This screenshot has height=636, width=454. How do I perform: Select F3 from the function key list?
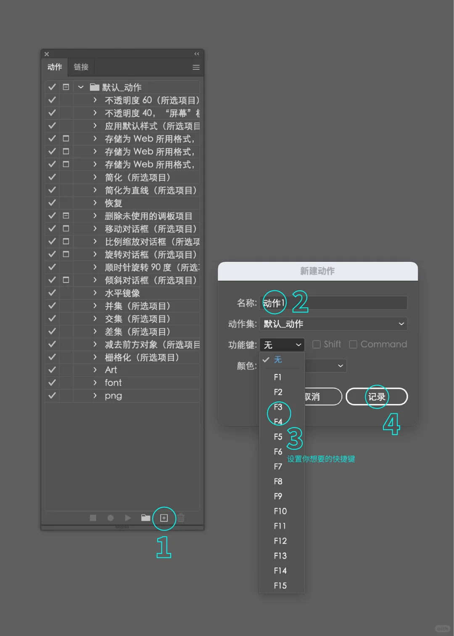coord(278,407)
